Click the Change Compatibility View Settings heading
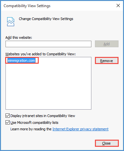The height and width of the screenshot is (151, 124). pos(46,19)
